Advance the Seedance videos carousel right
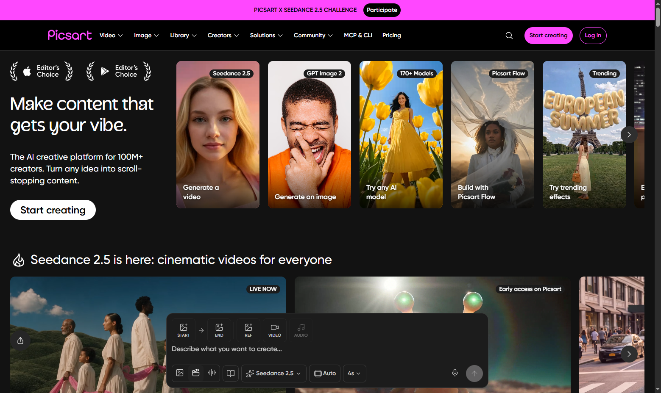661x393 pixels. coord(629,354)
